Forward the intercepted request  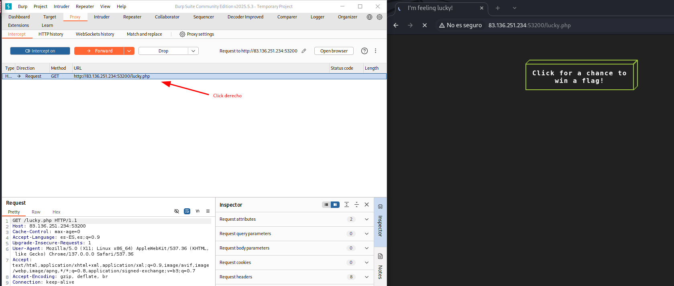(x=99, y=51)
